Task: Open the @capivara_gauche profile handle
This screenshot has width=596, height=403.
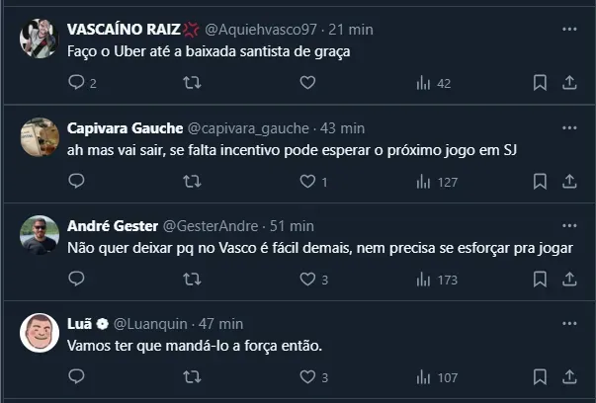Action: 243,128
